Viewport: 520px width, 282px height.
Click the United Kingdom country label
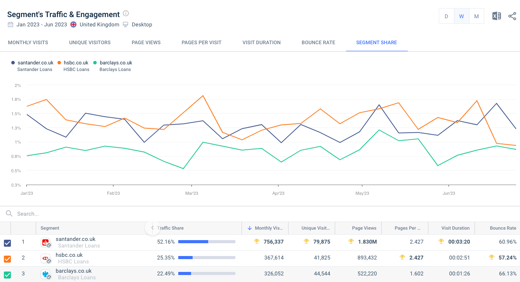[99, 24]
